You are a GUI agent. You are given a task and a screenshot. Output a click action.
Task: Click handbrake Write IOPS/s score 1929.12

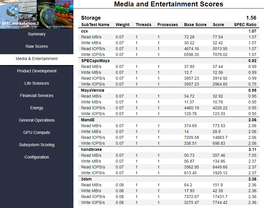click(220, 173)
